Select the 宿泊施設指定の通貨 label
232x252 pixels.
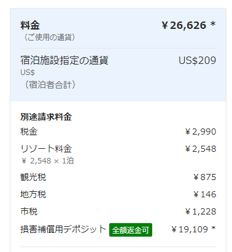64,60
